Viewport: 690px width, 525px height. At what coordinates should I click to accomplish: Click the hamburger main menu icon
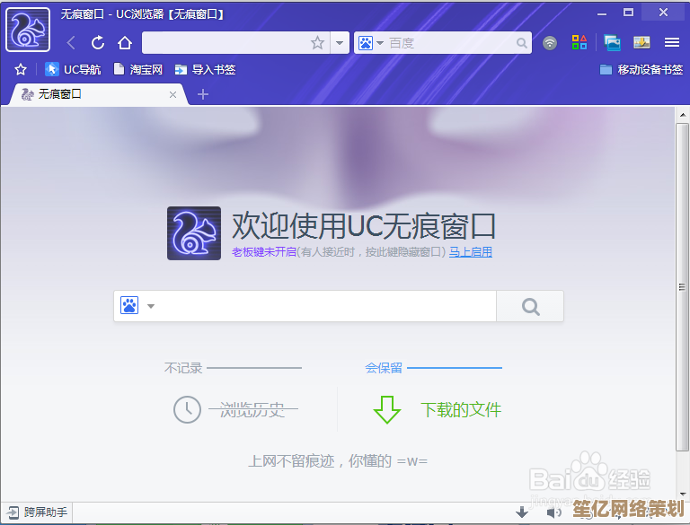click(x=671, y=42)
